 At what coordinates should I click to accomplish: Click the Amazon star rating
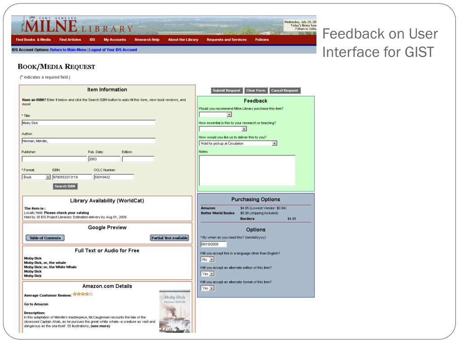tap(82, 294)
